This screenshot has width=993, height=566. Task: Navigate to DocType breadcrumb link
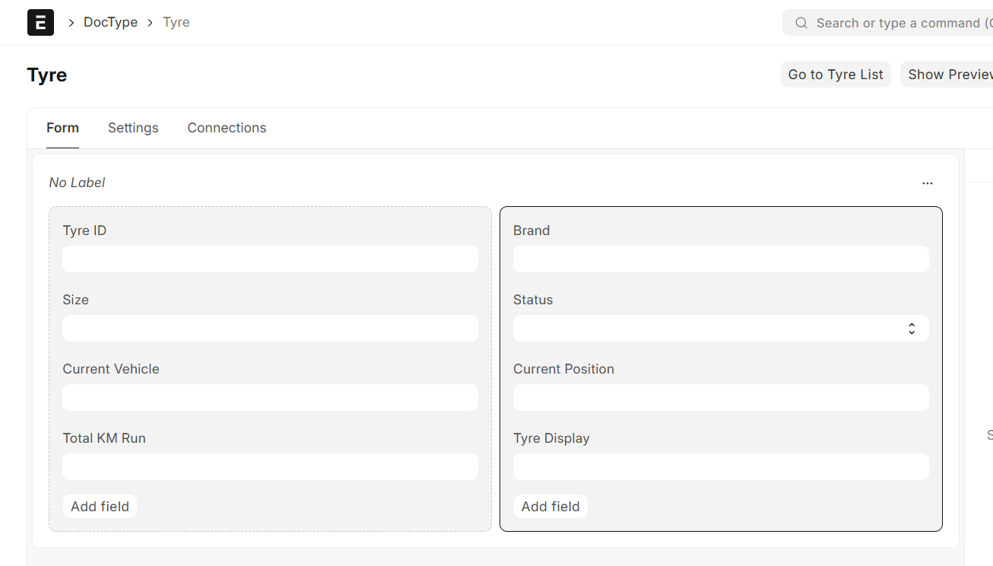tap(110, 23)
